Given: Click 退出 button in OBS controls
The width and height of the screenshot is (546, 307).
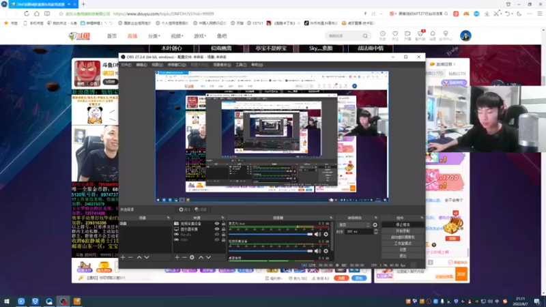Looking at the screenshot, I should [x=403, y=256].
